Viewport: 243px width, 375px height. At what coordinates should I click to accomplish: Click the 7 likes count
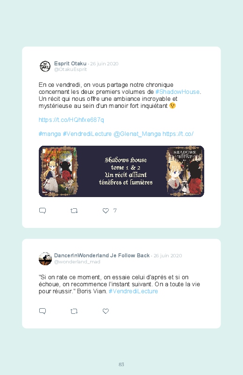coord(115,211)
